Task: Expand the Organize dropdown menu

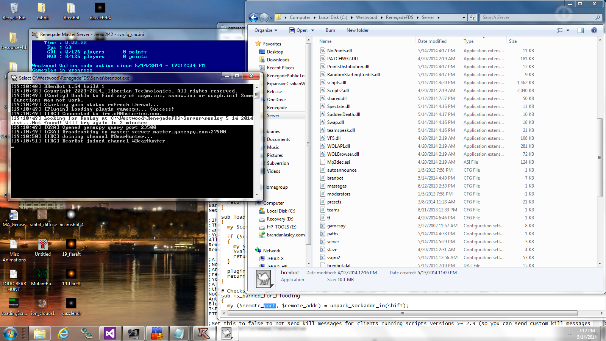Action: (x=266, y=30)
